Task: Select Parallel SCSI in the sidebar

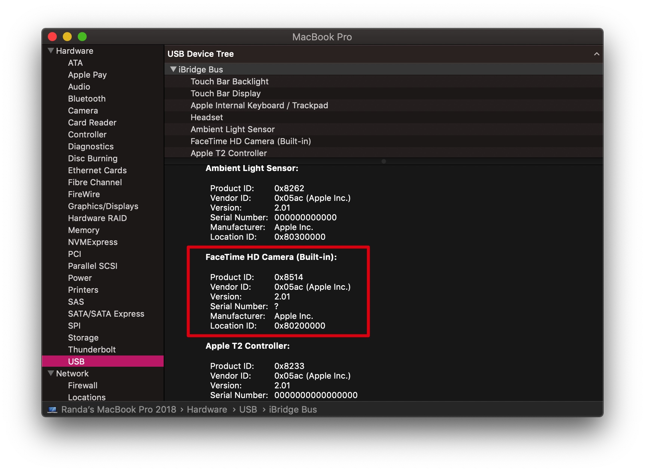Action: 93,266
